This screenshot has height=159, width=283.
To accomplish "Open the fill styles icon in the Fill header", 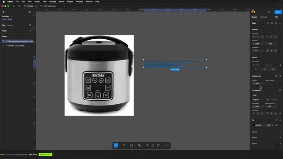I will click(276, 120).
